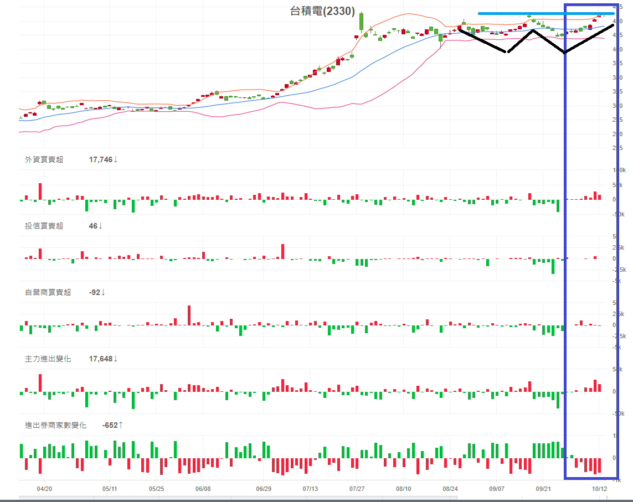Click the 07/13 date axis label

(x=310, y=489)
